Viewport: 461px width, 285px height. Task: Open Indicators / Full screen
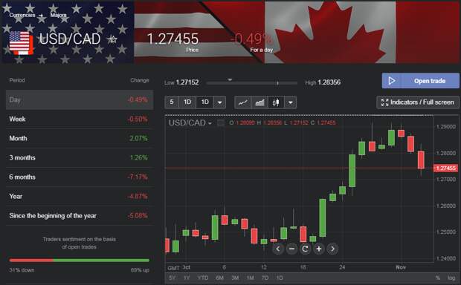tap(417, 102)
